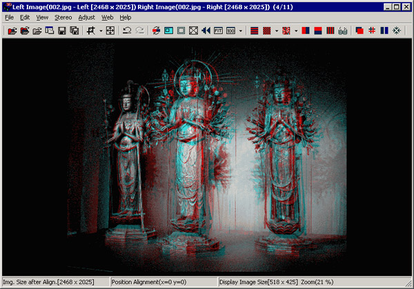This screenshot has width=414, height=289.
Task: Click the Open Stereo Image folder icon
Action: (12, 30)
